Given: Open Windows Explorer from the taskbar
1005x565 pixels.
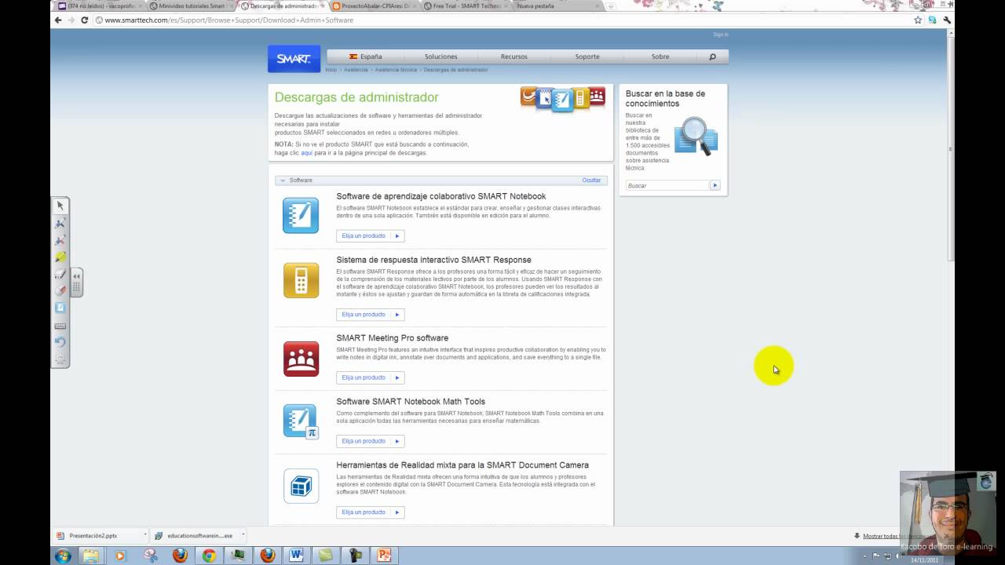Looking at the screenshot, I should click(x=91, y=556).
